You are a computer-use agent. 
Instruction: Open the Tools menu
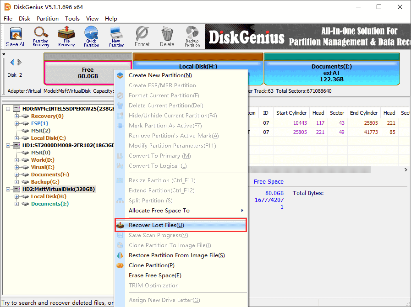pyautogui.click(x=72, y=19)
